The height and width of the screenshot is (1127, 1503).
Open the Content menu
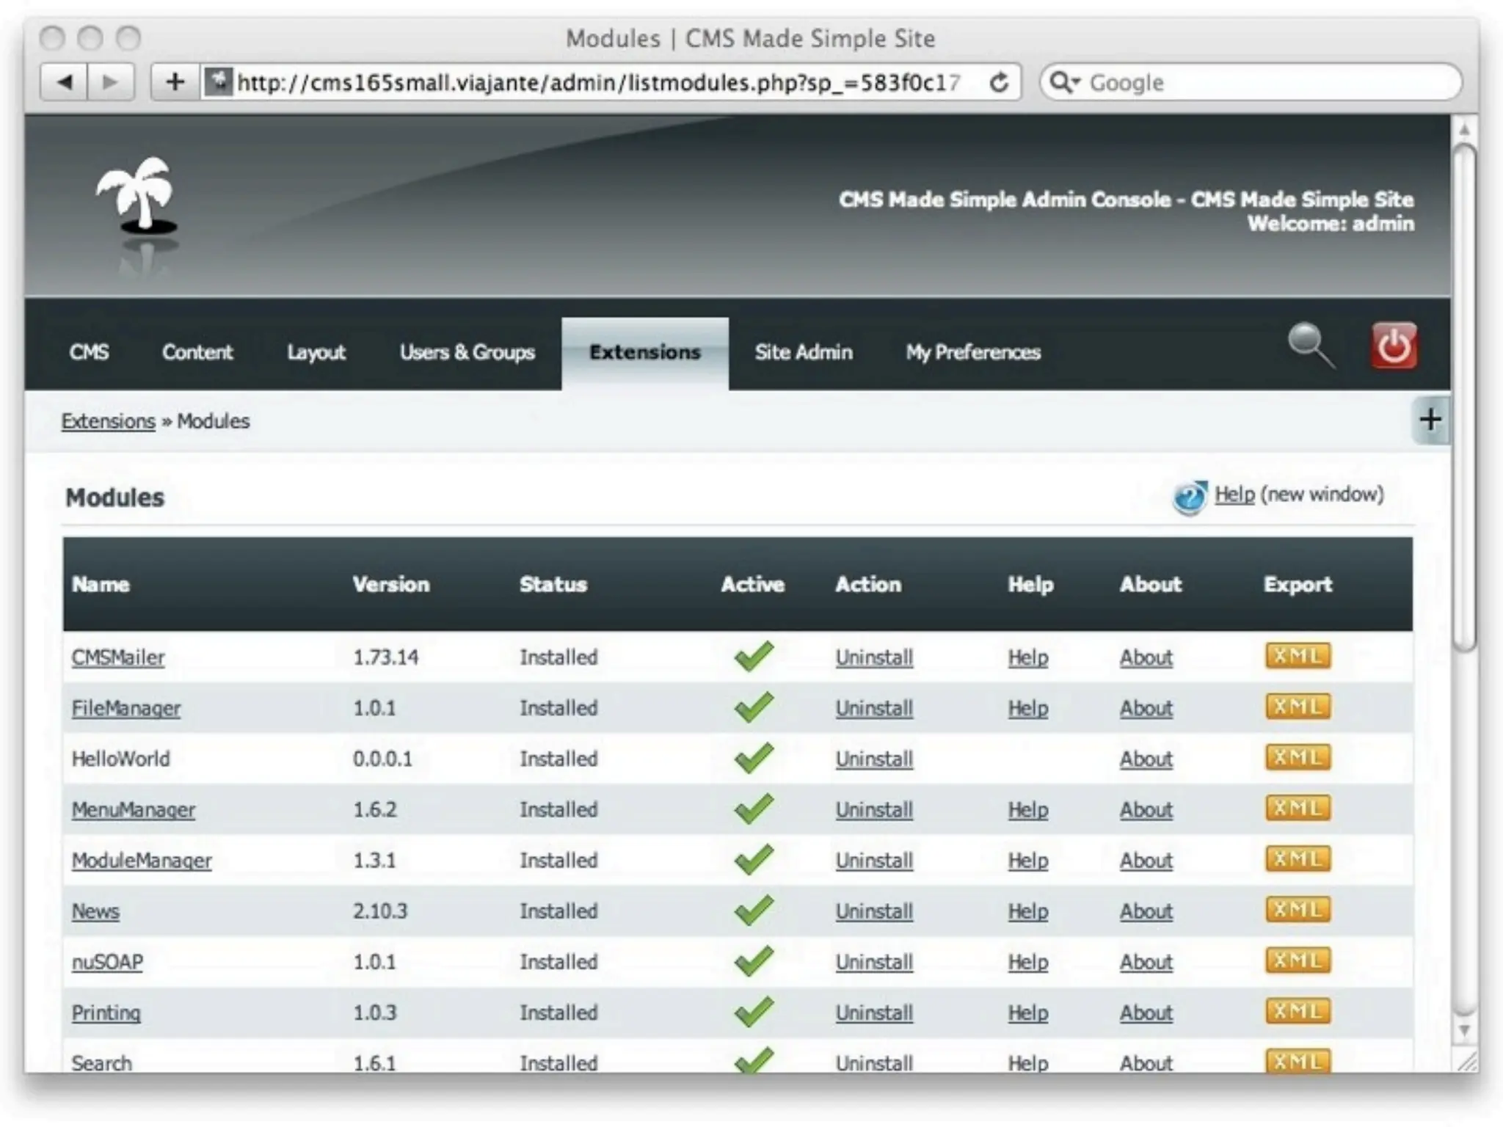[197, 352]
